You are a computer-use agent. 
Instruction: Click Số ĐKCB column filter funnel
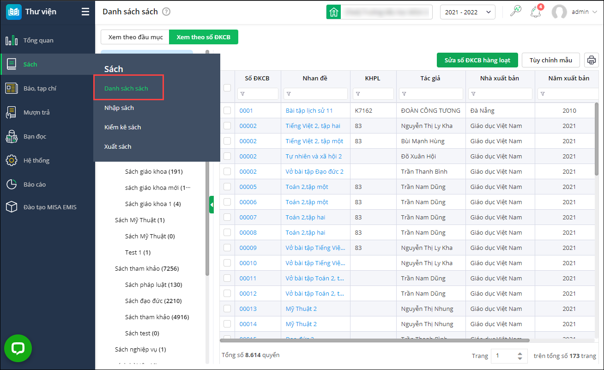coord(243,94)
